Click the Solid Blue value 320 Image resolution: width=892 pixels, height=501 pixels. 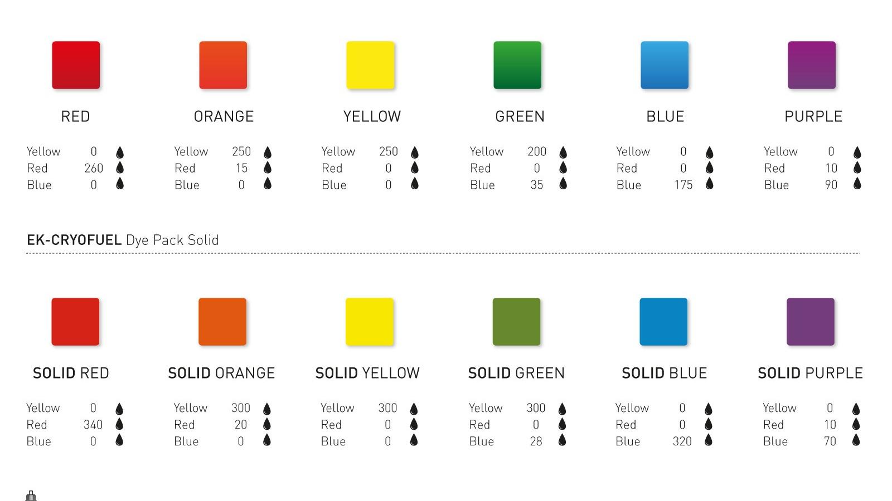tap(682, 441)
